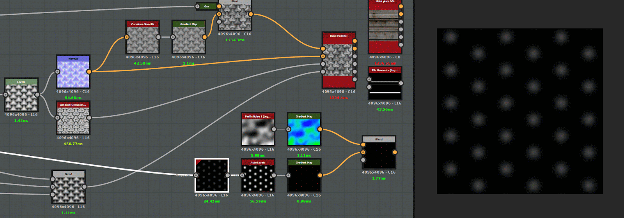Click the 43.56ms timing text
The height and width of the screenshot is (218, 624).
click(x=385, y=109)
